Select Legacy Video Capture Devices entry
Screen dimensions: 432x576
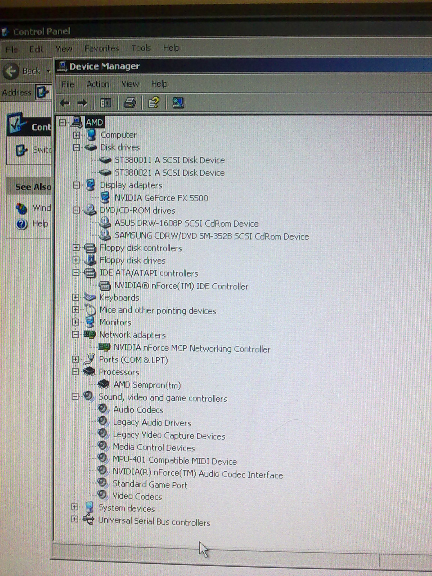169,435
